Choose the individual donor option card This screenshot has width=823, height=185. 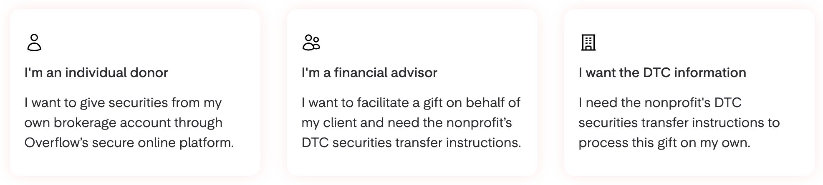pos(135,92)
